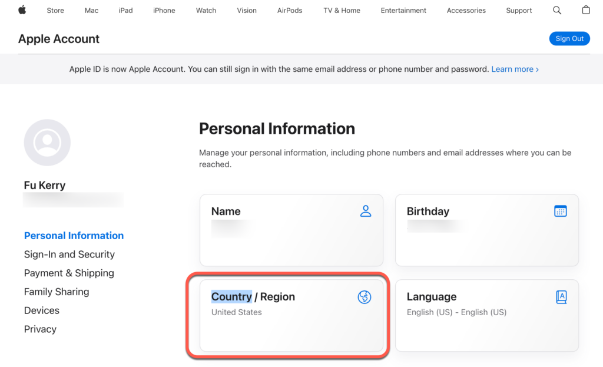Select Payment & Shipping in sidebar
Viewport: 603px width, 367px height.
[x=69, y=273]
